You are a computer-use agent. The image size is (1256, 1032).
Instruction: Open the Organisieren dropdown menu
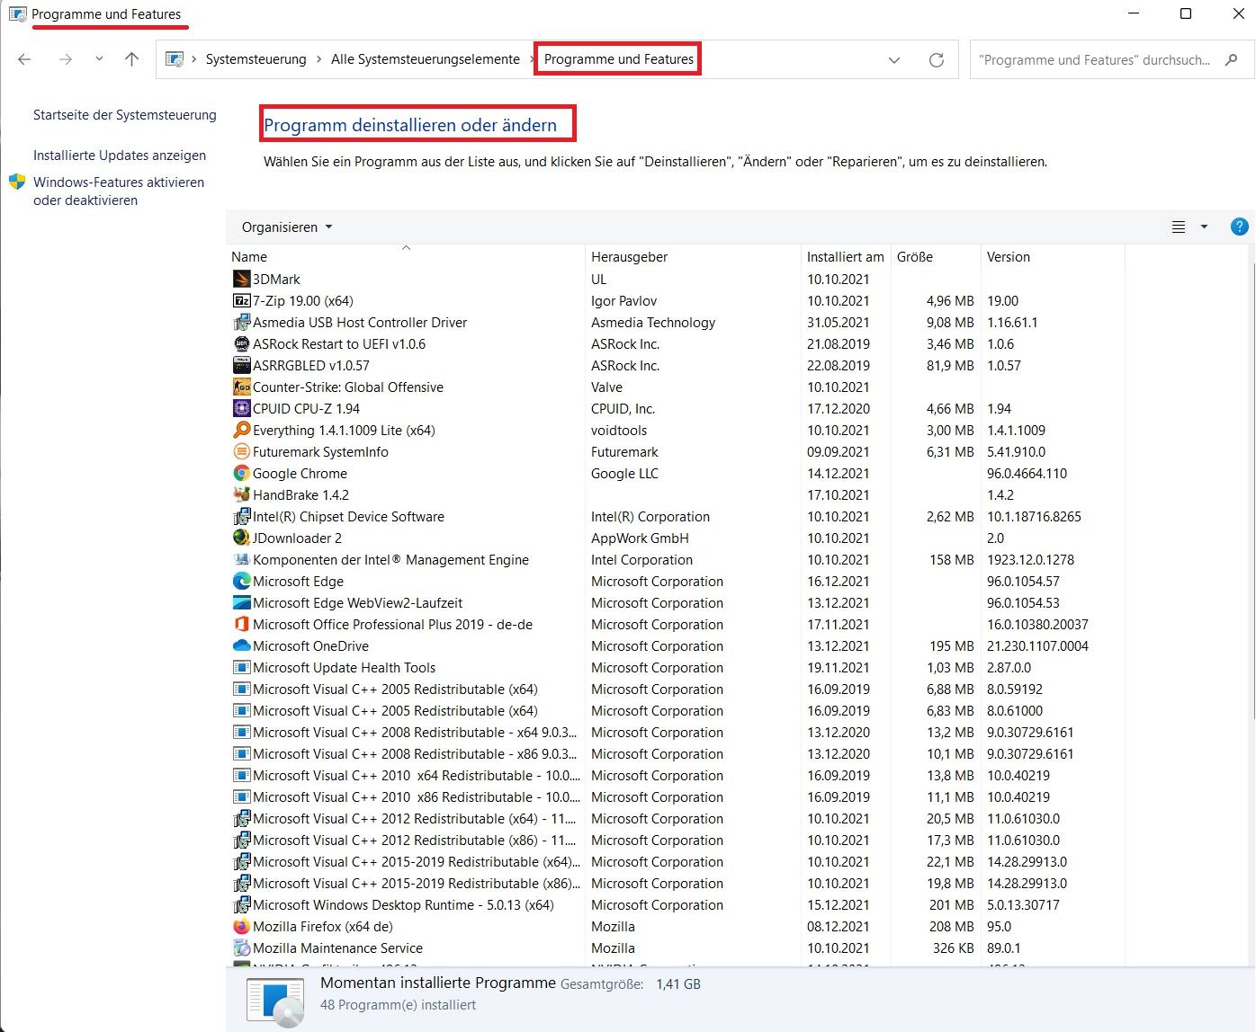pos(287,227)
